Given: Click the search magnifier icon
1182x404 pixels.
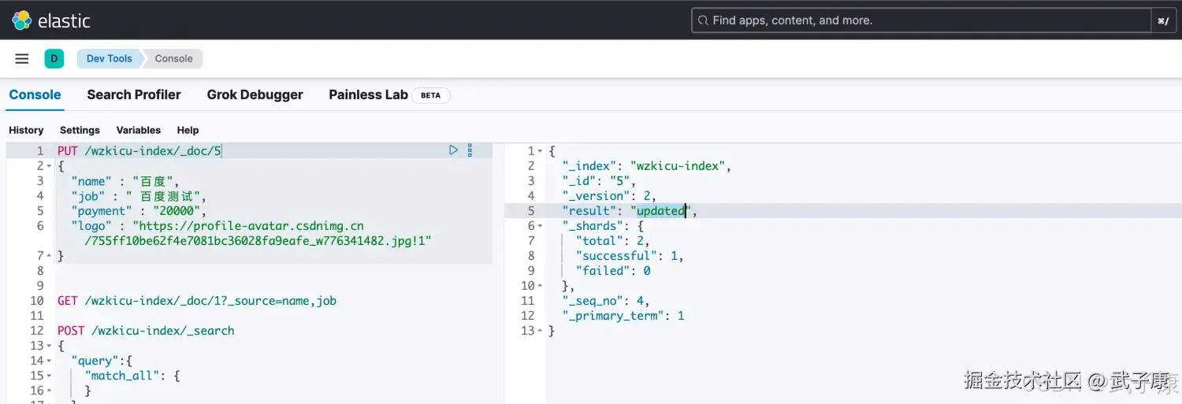Looking at the screenshot, I should coord(703,20).
